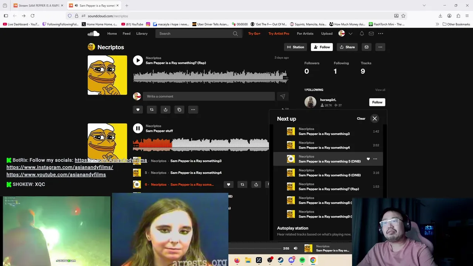This screenshot has width=473, height=266.
Task: Share the something7 (Rap) track
Action: point(166,109)
